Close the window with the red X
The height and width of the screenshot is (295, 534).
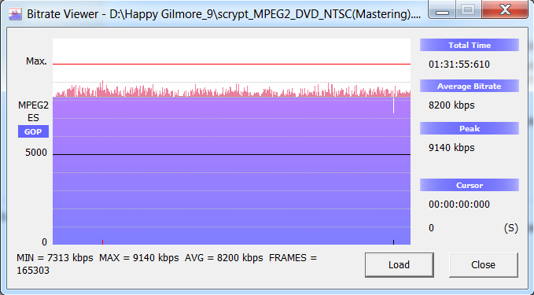pyautogui.click(x=505, y=9)
